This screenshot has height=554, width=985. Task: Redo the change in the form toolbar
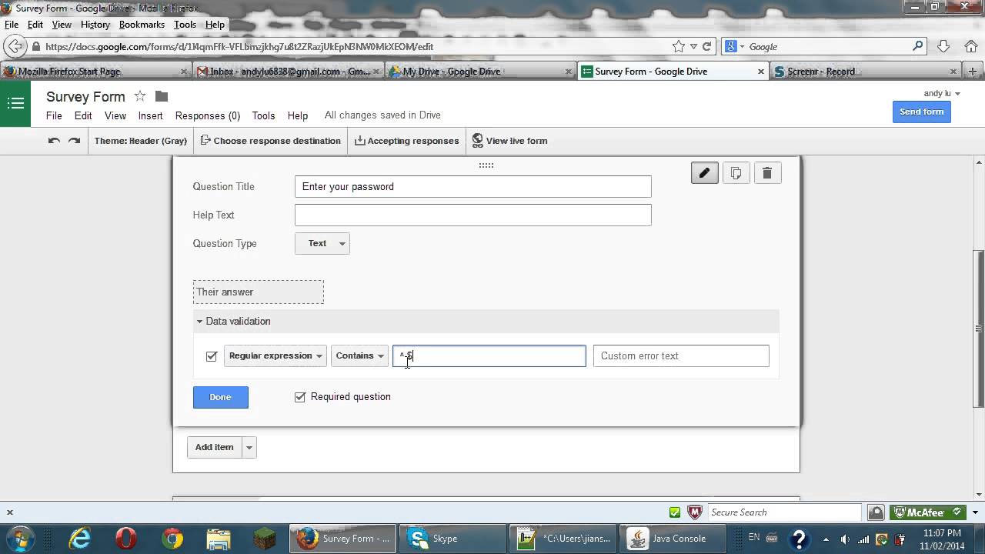point(74,141)
